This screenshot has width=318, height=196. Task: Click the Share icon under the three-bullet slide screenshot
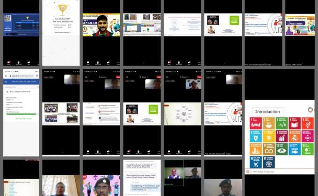108,152
